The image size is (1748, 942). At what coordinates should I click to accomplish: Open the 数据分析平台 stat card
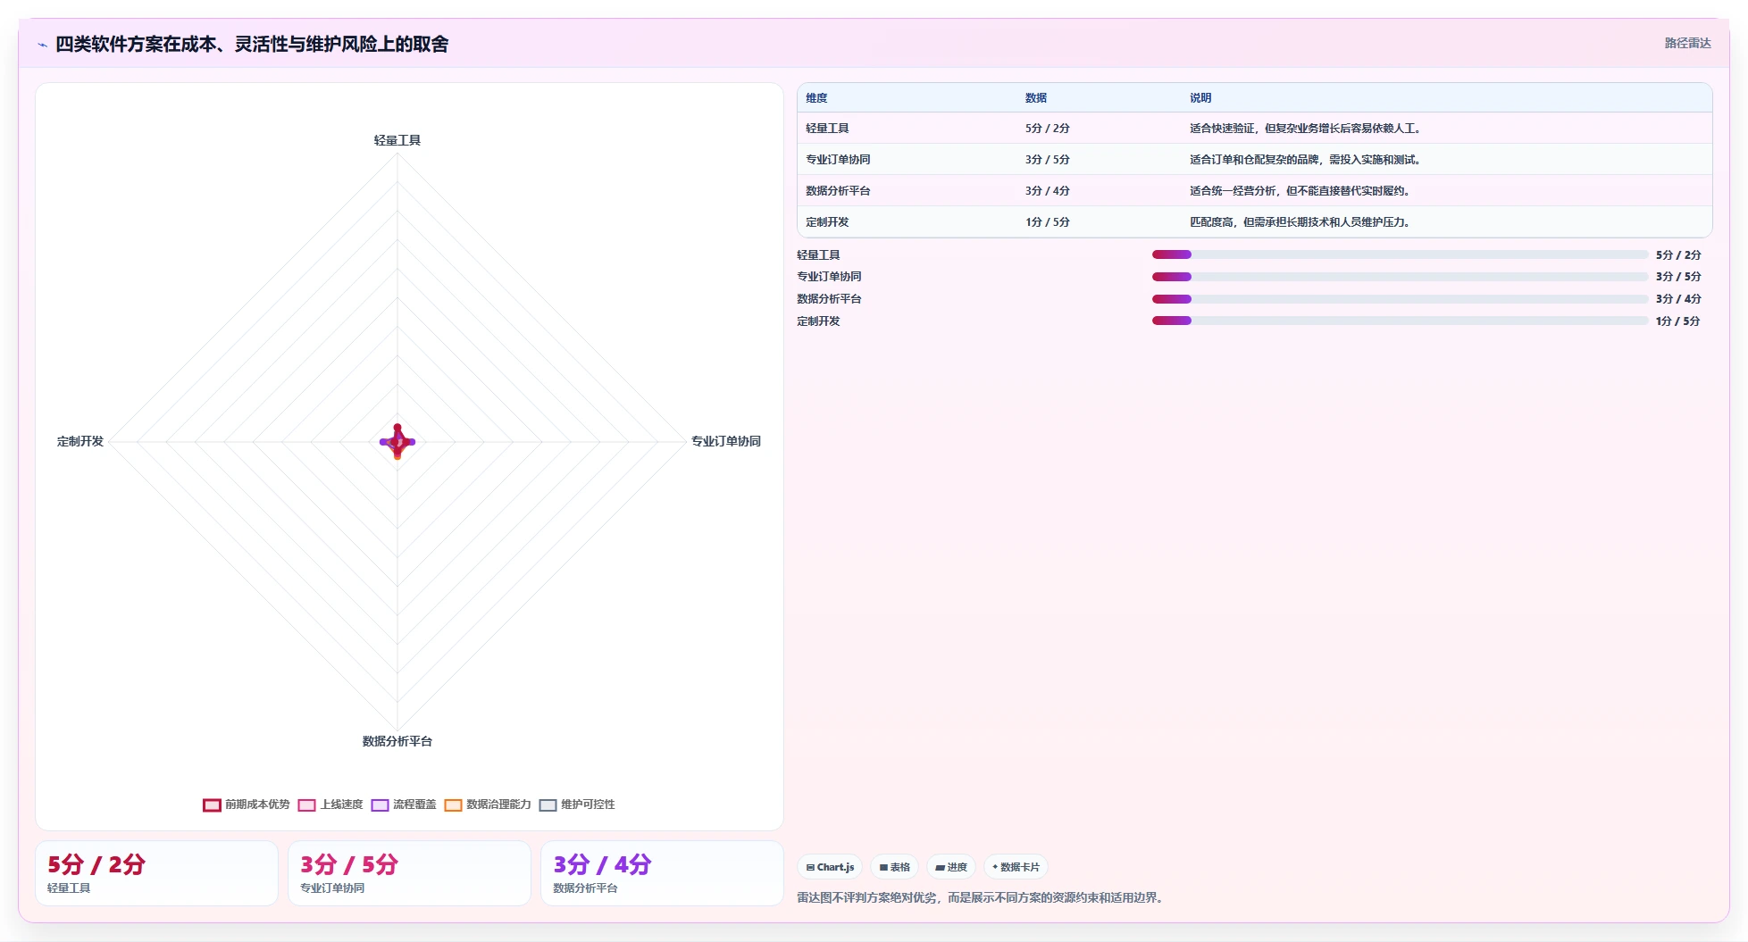pos(662,873)
